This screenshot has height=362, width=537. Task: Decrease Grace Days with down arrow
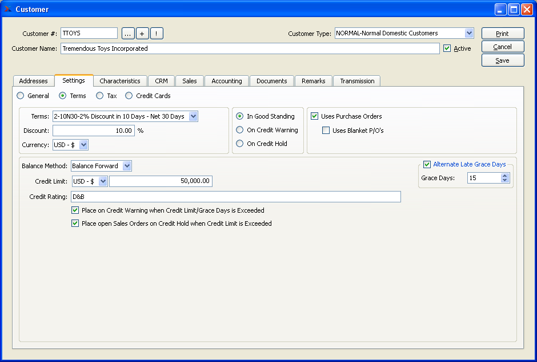click(505, 180)
